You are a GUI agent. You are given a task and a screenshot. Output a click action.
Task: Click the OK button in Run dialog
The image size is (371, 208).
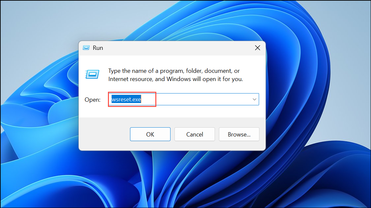click(x=150, y=134)
